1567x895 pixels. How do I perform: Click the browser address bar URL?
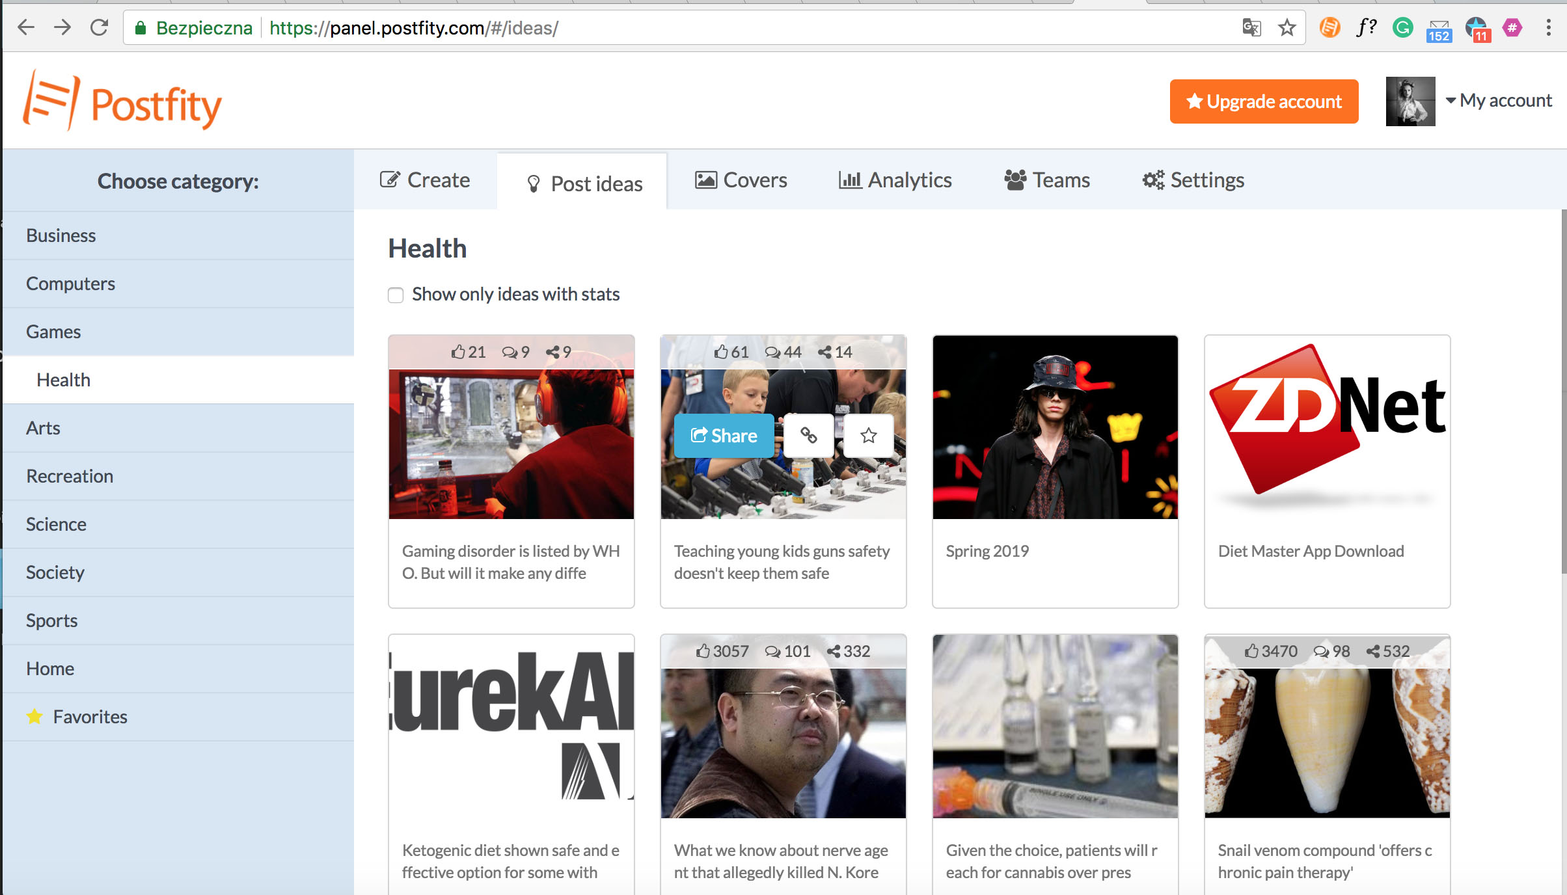[413, 28]
